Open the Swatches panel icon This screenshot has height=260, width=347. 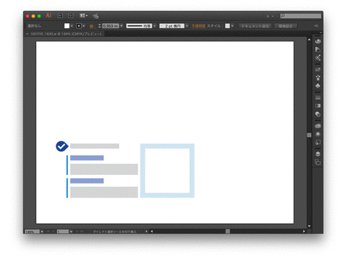click(x=318, y=69)
